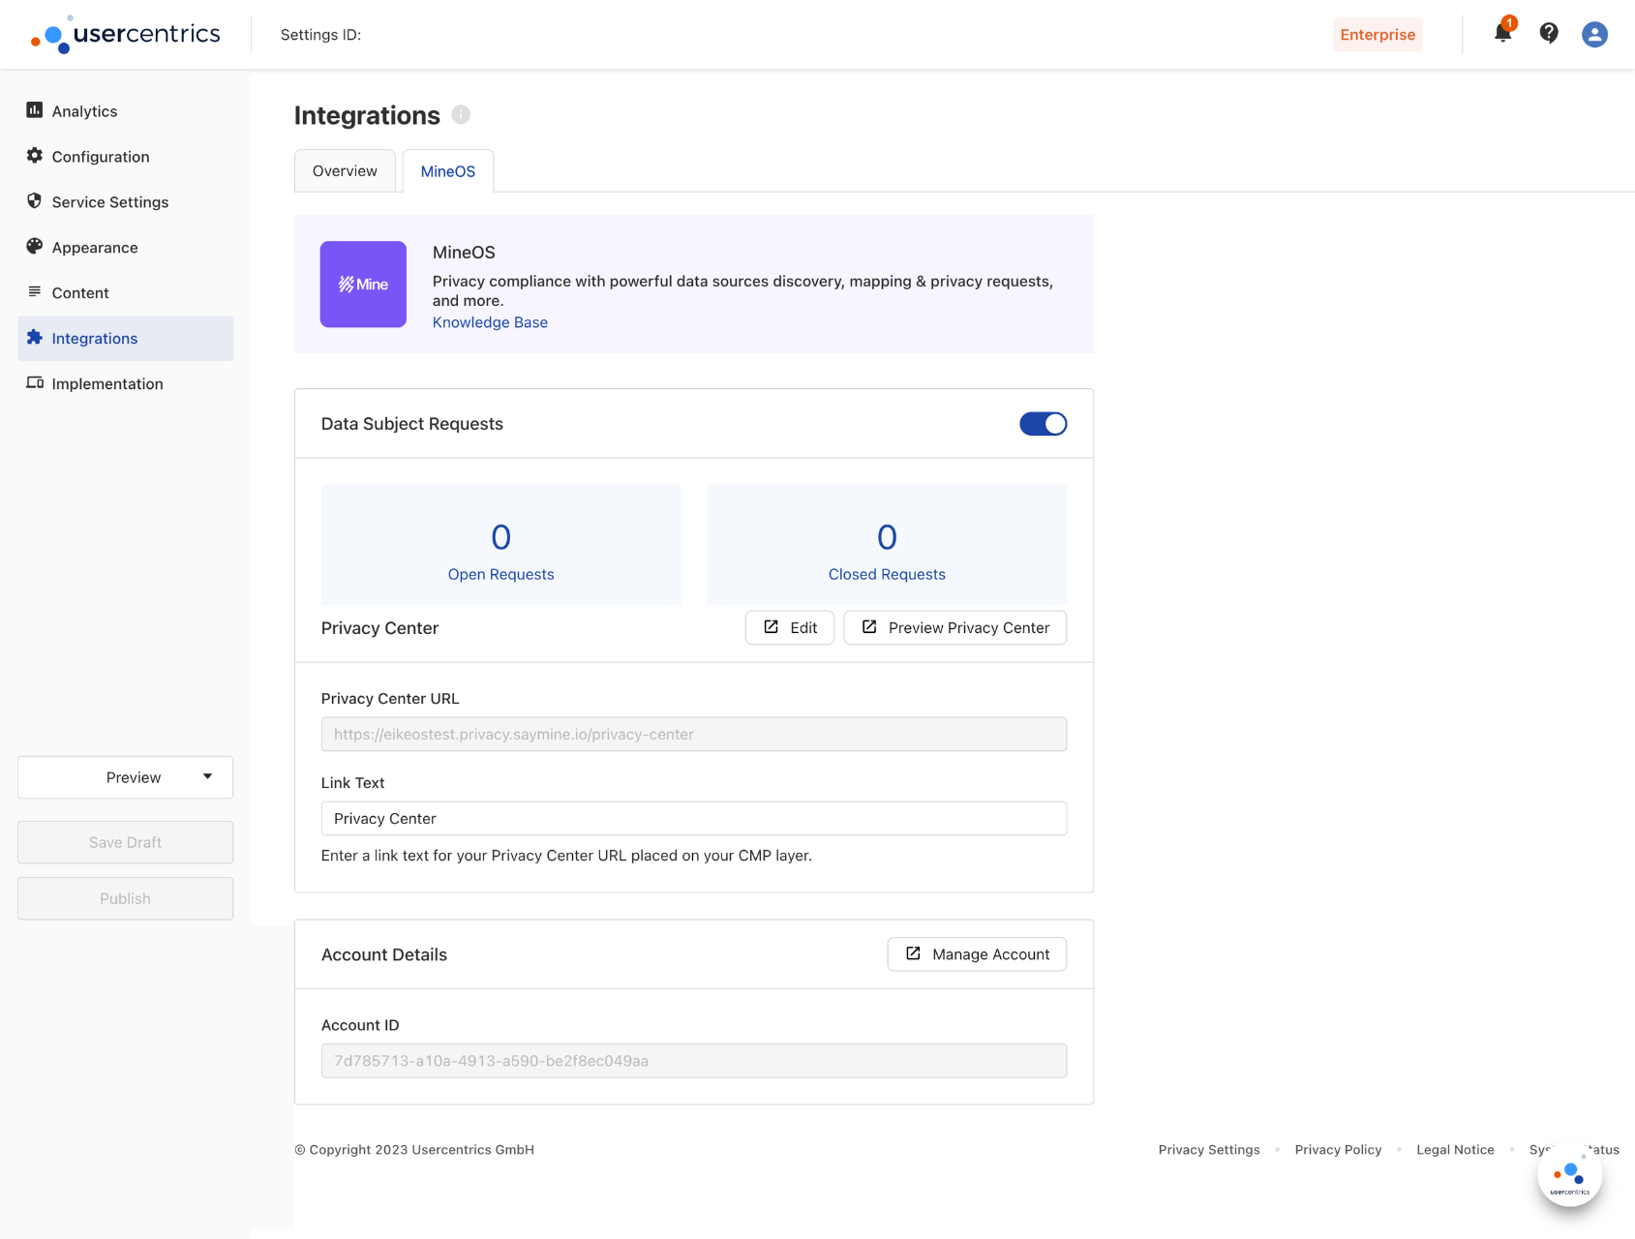Open the Implementation section
This screenshot has height=1239, width=1635.
tap(126, 384)
